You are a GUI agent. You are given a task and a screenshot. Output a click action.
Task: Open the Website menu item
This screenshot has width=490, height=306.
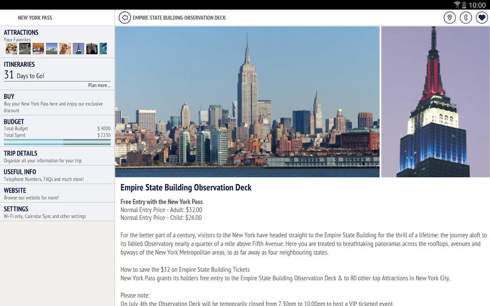(x=57, y=193)
